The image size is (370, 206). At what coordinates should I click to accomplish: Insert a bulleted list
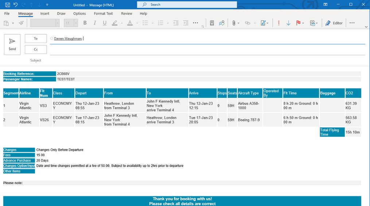[x=145, y=23]
